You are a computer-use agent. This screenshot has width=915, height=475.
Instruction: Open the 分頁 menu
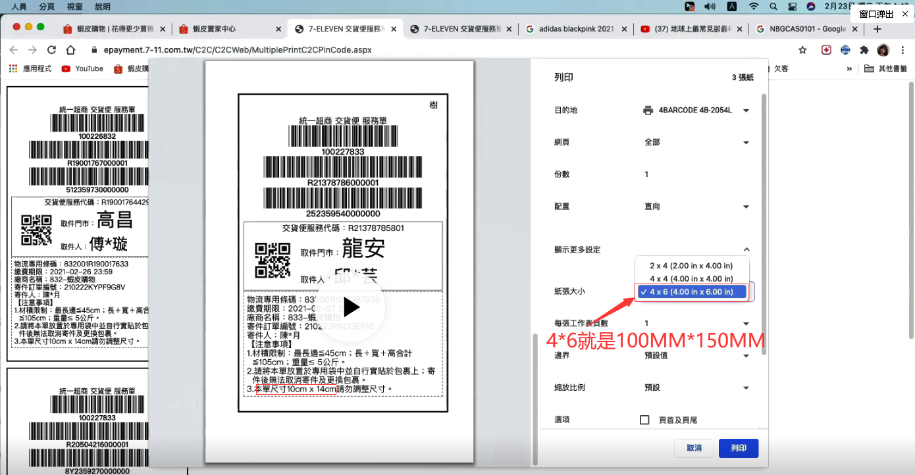coord(47,6)
